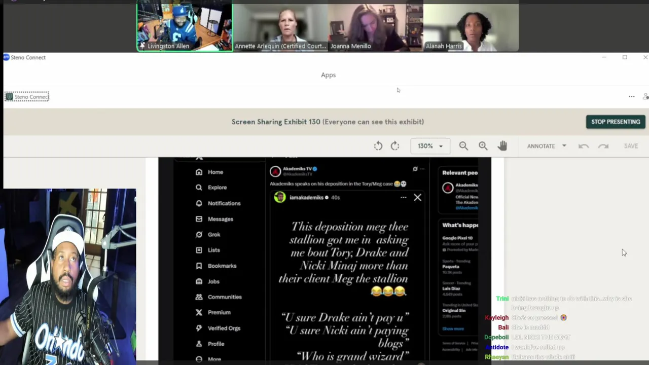Viewport: 649px width, 365px height.
Task: Open Steno Connect three-dot options menu
Action: pyautogui.click(x=631, y=96)
